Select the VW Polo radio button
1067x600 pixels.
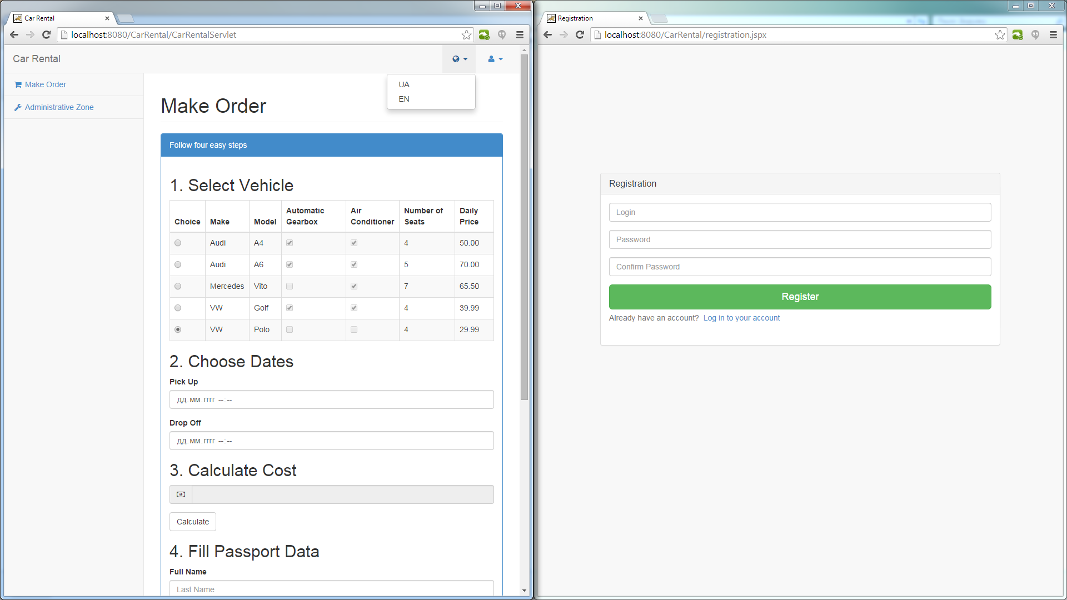[x=178, y=329]
